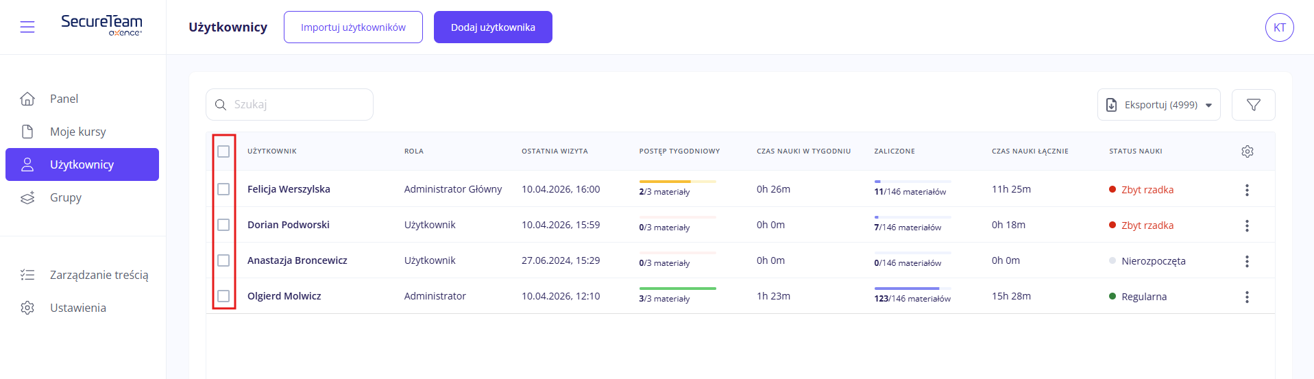Click the SecureTeam logo
The width and height of the screenshot is (1314, 379).
click(101, 25)
